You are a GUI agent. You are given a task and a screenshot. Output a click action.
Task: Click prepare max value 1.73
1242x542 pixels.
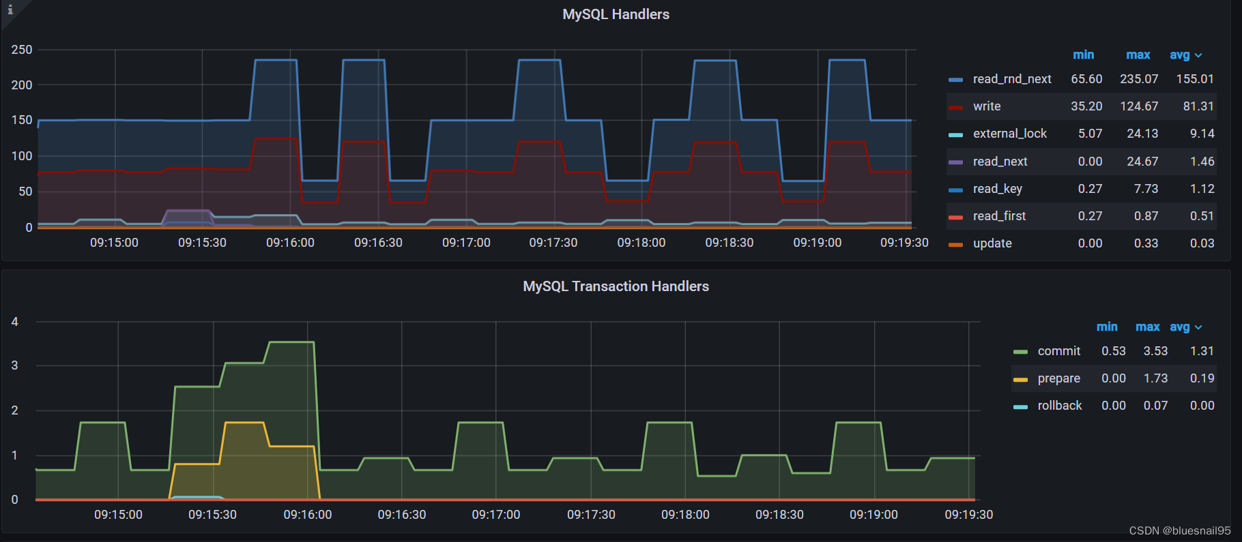(x=1155, y=378)
